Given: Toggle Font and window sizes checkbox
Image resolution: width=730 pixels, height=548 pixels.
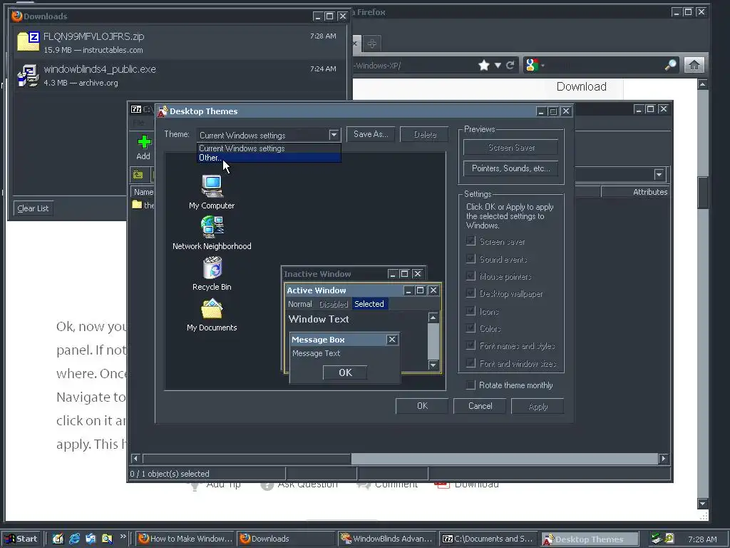Looking at the screenshot, I should [x=471, y=363].
